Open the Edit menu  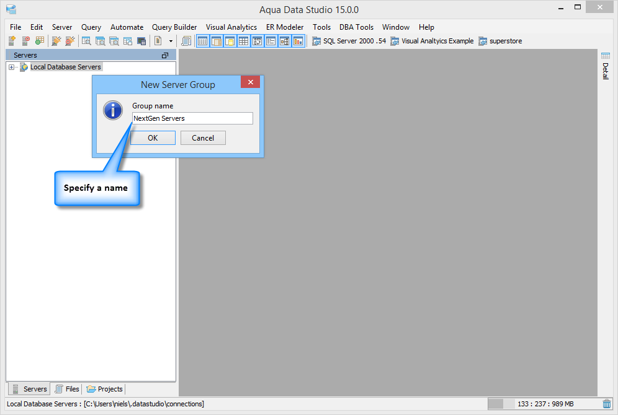click(37, 27)
